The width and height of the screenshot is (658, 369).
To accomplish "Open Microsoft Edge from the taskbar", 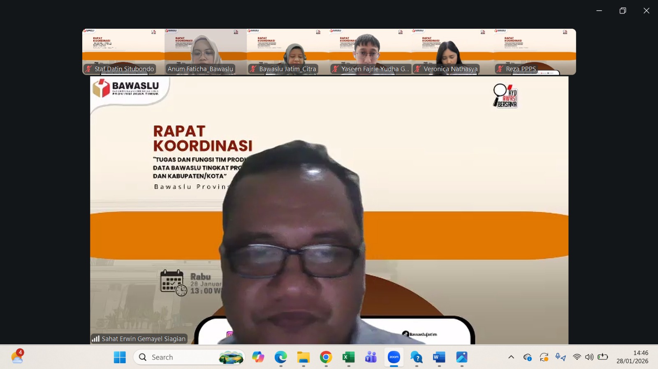I will click(x=281, y=358).
